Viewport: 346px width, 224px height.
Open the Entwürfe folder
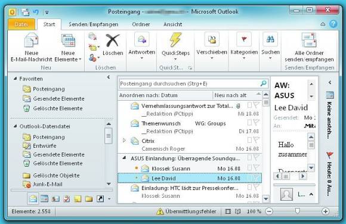[40, 146]
